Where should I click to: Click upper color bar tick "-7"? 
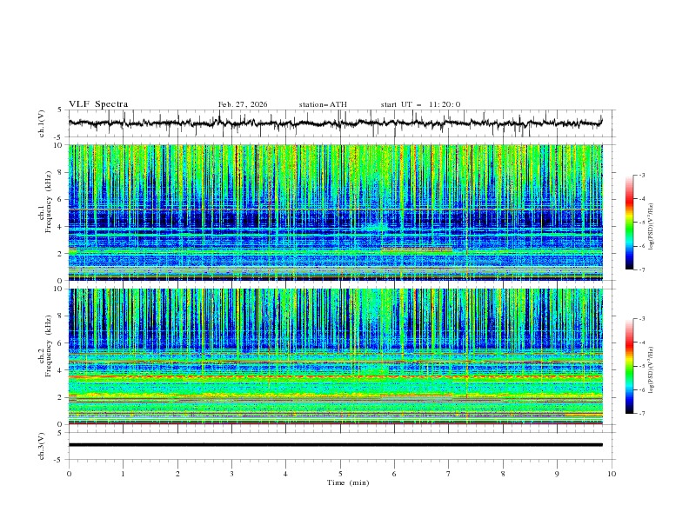(641, 269)
